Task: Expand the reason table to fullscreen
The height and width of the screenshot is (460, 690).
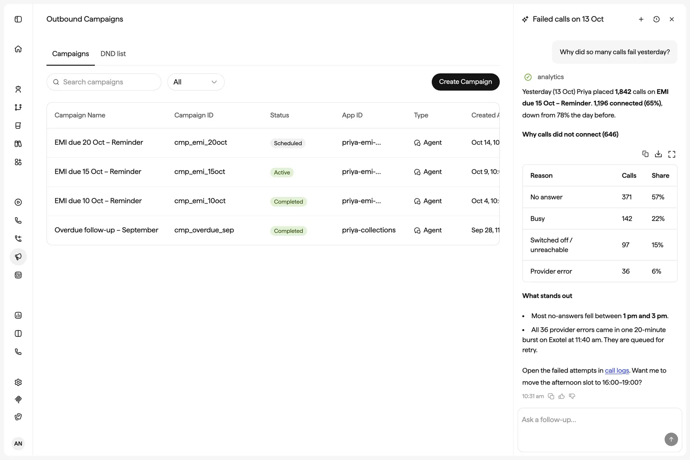Action: coord(672,154)
